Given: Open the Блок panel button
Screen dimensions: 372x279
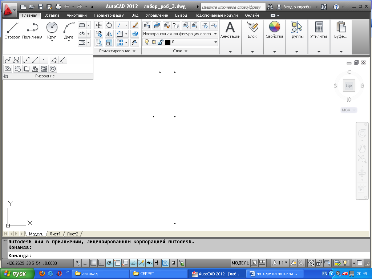Looking at the screenshot, I should tap(252, 37).
